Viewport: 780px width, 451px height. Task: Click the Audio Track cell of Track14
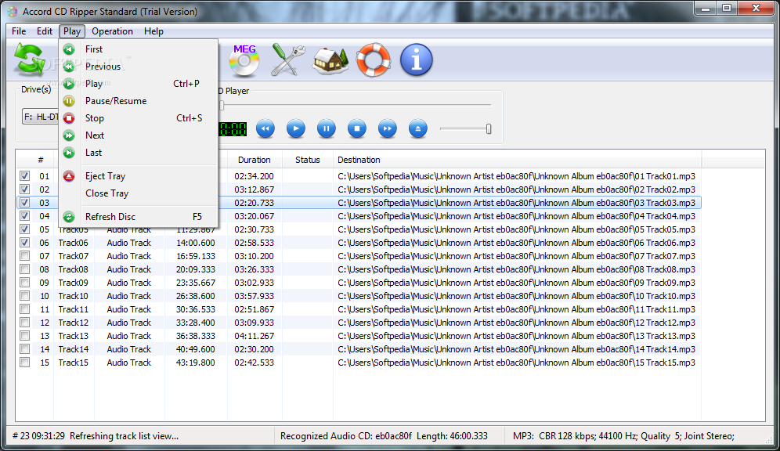click(x=129, y=349)
